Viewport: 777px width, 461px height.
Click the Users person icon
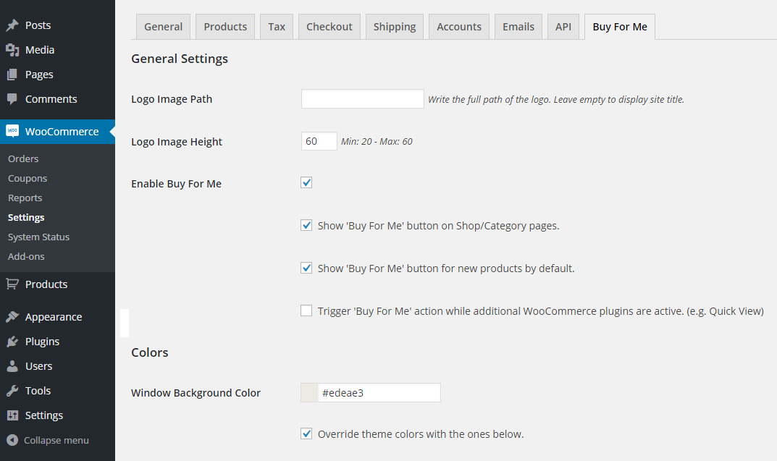pos(12,366)
